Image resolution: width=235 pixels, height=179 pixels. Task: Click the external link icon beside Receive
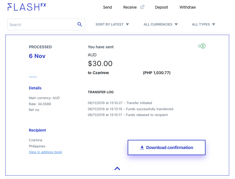tap(142, 7)
